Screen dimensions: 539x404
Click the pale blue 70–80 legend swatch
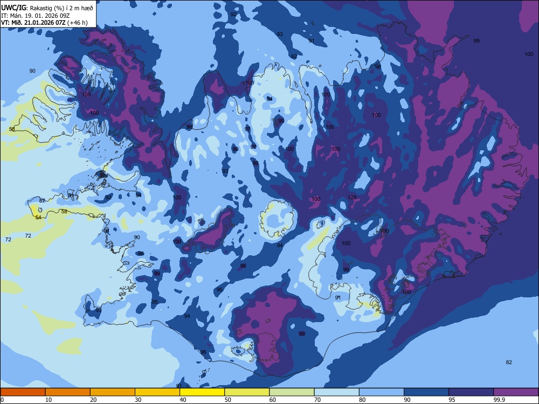336,392
